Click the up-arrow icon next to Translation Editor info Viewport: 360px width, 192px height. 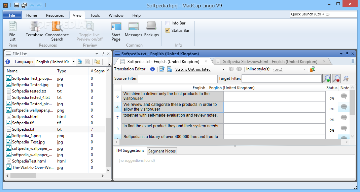162,69
